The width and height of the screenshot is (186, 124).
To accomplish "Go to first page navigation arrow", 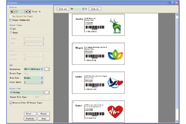I will pyautogui.click(x=11, y=11).
